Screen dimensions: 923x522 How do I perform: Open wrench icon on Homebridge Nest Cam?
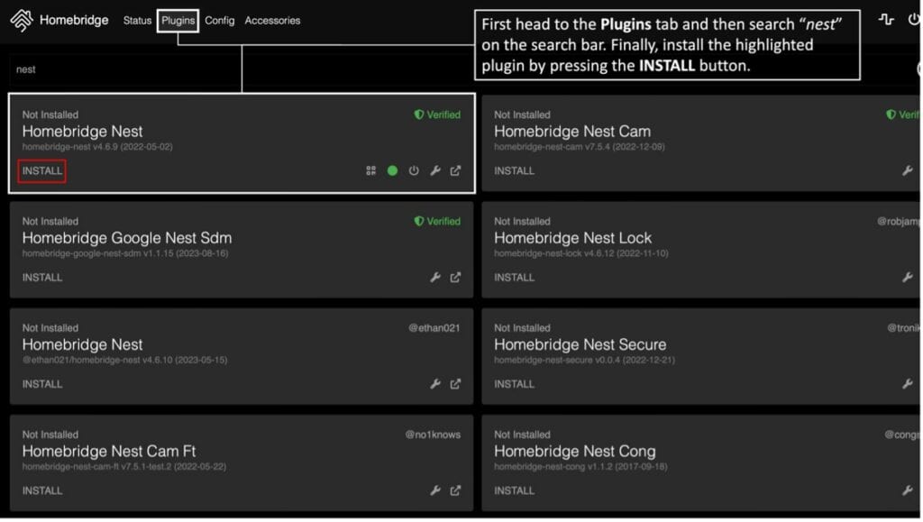908,171
